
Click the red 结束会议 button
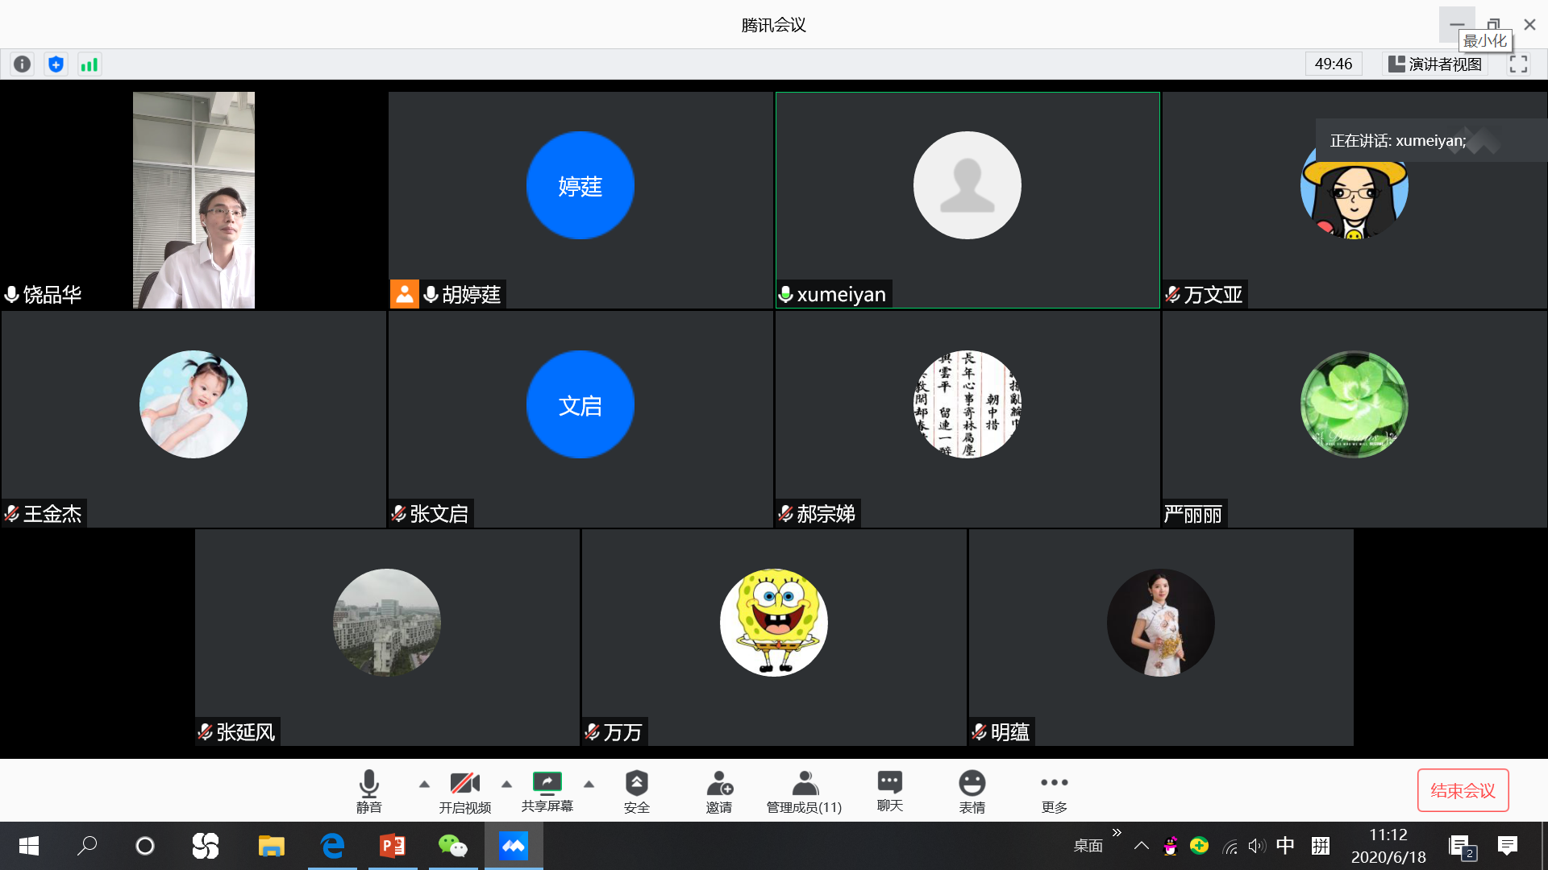click(1463, 790)
